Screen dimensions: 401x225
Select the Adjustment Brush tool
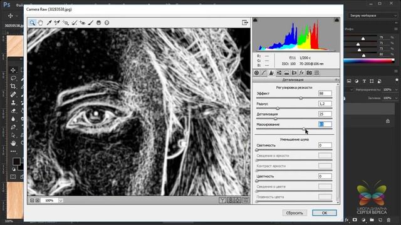[90, 22]
